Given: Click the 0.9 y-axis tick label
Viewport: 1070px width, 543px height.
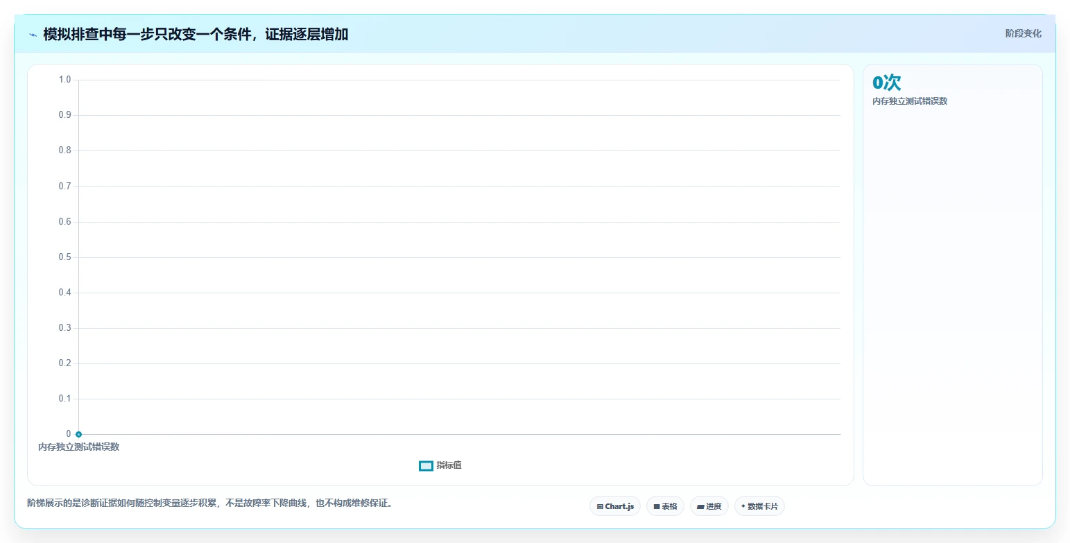Looking at the screenshot, I should [x=64, y=115].
